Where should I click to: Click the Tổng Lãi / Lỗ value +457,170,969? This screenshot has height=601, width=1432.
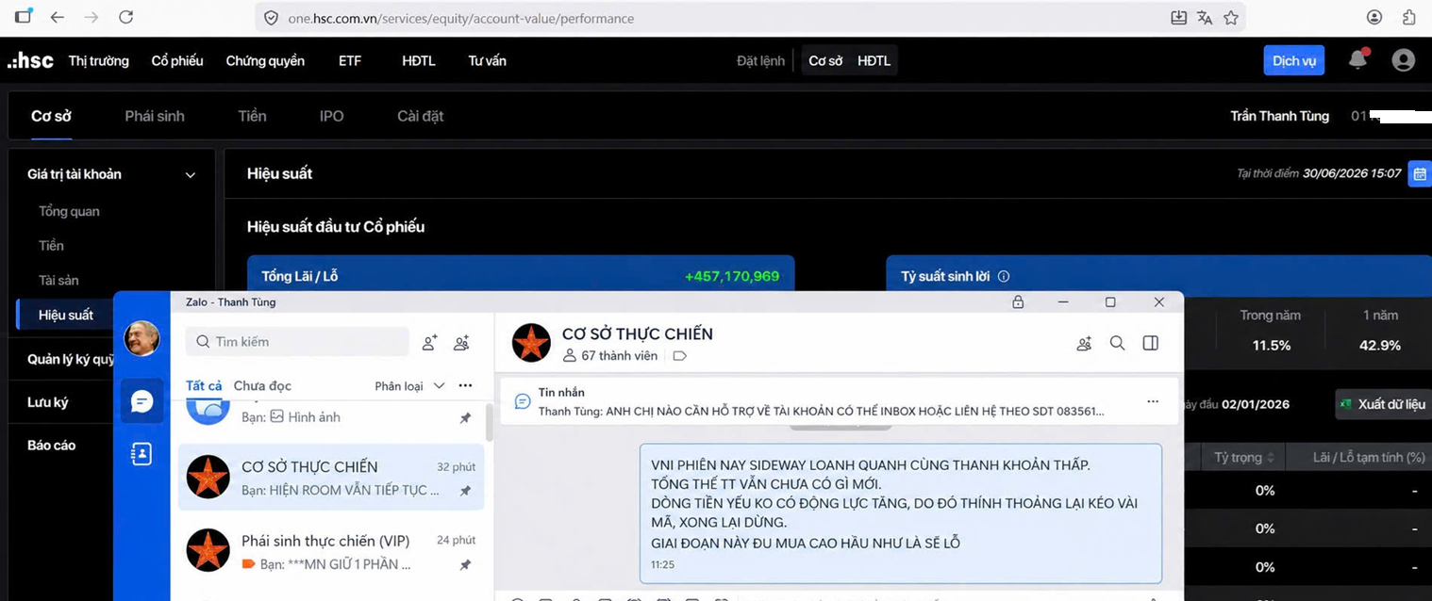(732, 276)
